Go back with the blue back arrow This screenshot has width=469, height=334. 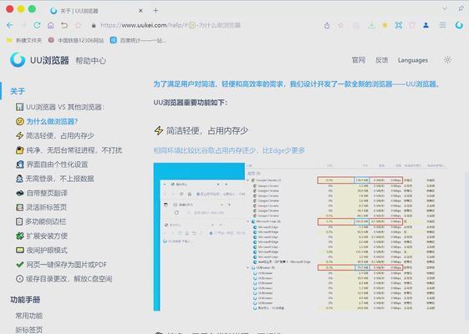10,25
